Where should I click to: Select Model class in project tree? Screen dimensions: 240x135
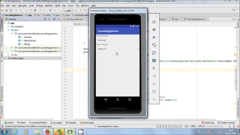[27, 44]
